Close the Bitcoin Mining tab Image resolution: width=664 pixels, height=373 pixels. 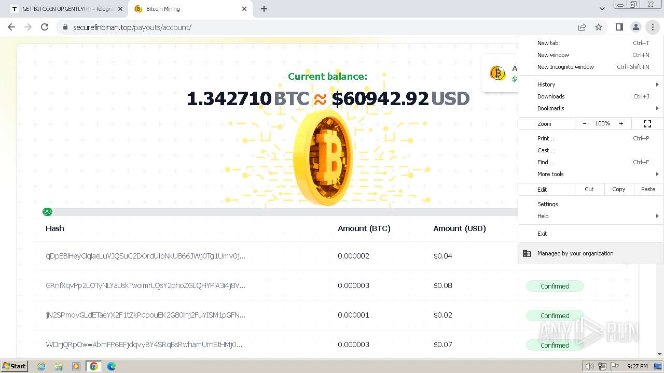(x=244, y=9)
